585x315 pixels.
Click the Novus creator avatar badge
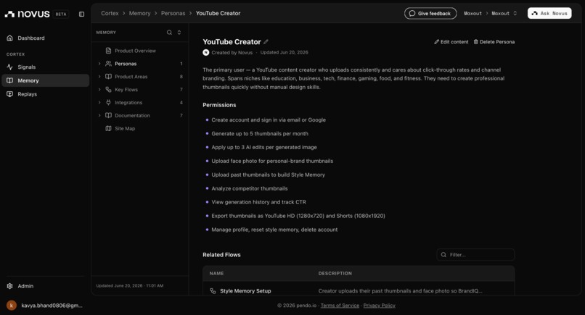(x=206, y=52)
